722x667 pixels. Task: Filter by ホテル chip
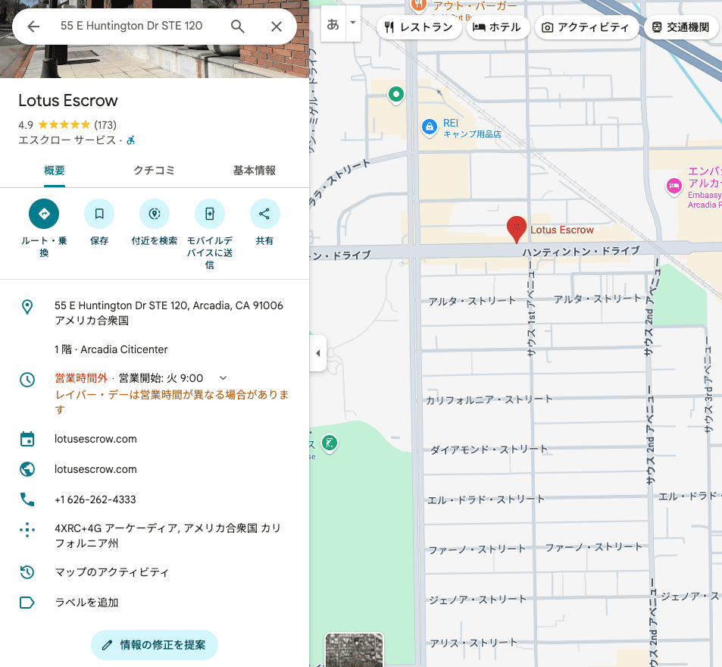click(x=497, y=27)
